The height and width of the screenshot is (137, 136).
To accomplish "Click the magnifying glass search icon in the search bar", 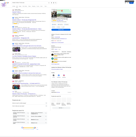I will pyautogui.click(x=56, y=3).
